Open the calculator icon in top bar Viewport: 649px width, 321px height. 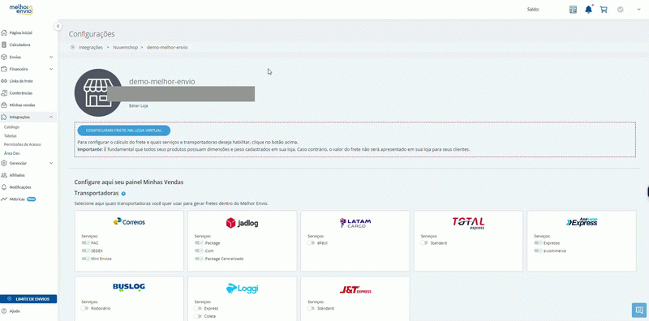point(573,10)
